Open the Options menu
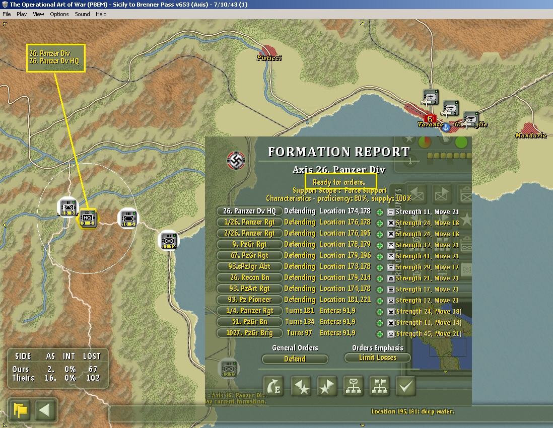The image size is (553, 428). click(59, 14)
